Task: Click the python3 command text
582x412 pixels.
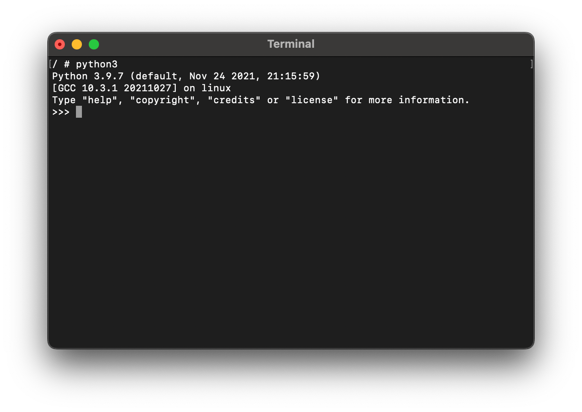Action: (97, 64)
